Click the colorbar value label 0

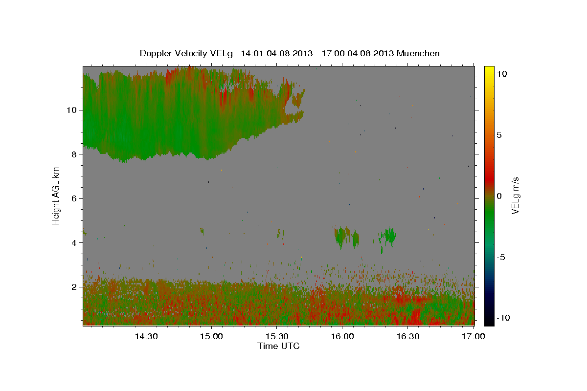499,196
